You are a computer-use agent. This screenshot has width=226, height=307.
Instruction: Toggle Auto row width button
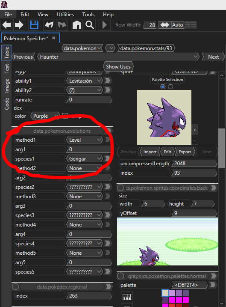(x=178, y=25)
